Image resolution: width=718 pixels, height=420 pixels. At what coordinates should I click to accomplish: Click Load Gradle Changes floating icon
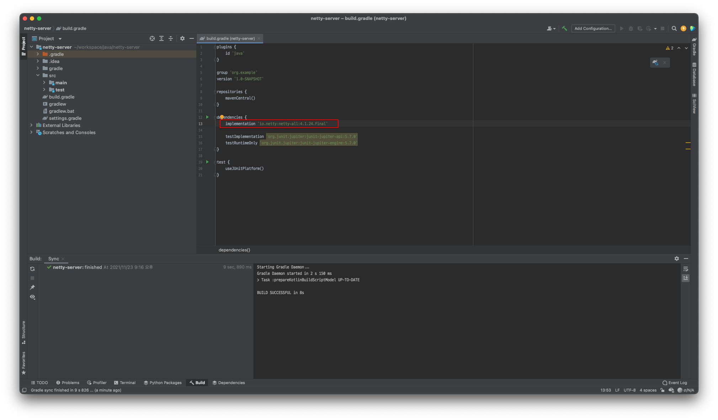click(x=655, y=63)
